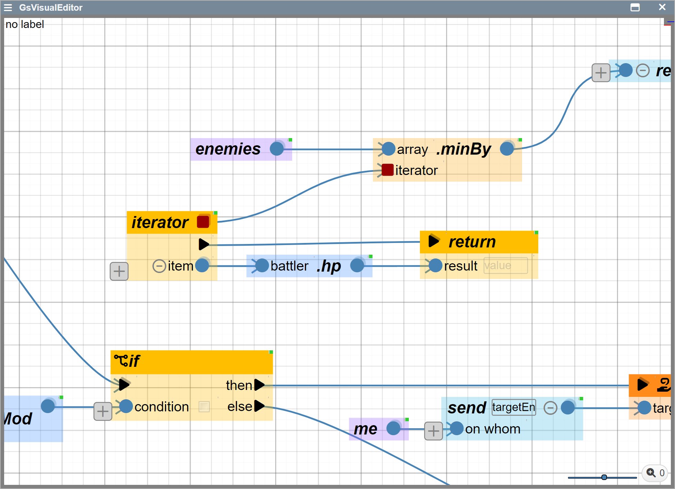Click the plus button before condition input
675x489 pixels.
coord(103,411)
